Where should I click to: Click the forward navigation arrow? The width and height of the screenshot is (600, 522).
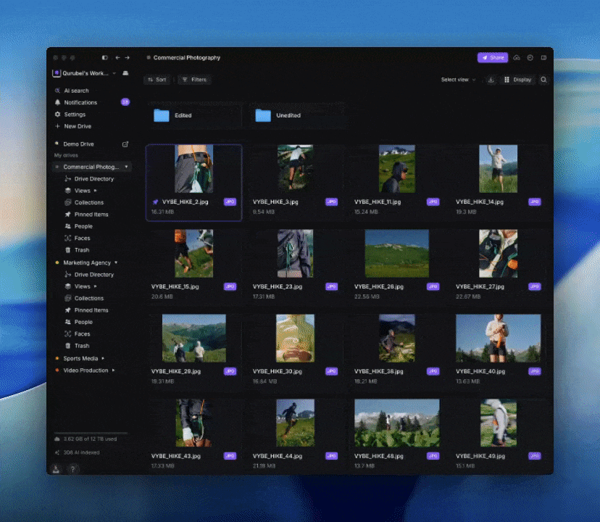tap(128, 57)
